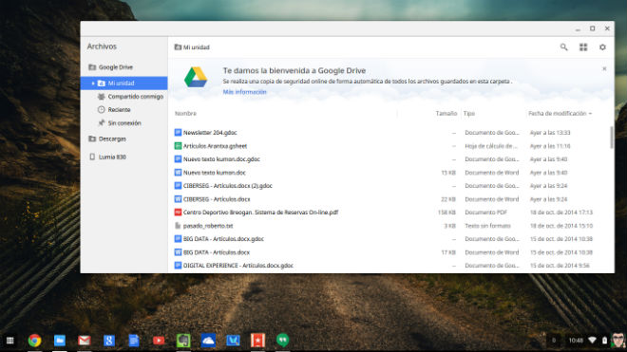The height and width of the screenshot is (352, 627).
Task: Sort files by the Tipo column
Action: [468, 114]
